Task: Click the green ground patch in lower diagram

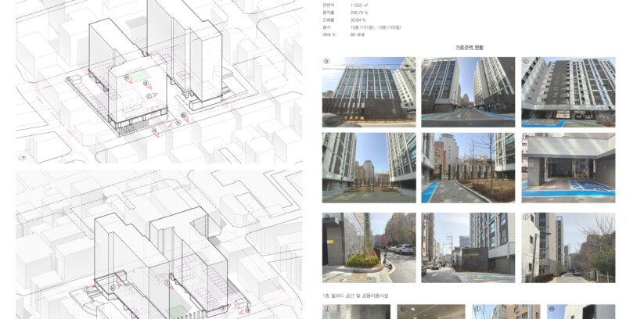Action: 179,311
